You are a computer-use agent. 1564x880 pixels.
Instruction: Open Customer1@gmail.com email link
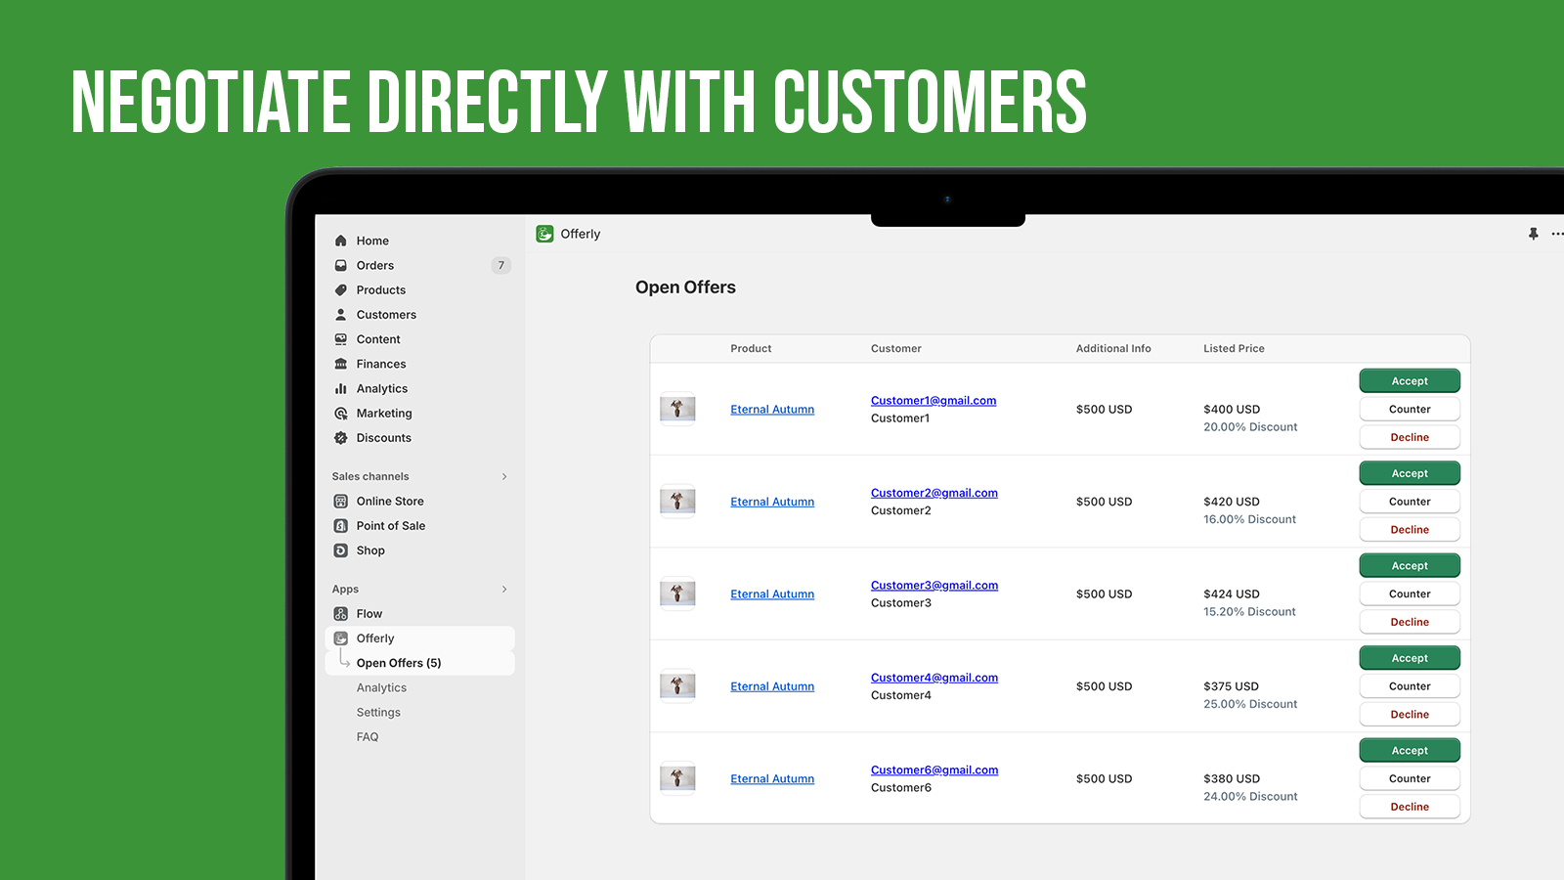click(934, 401)
